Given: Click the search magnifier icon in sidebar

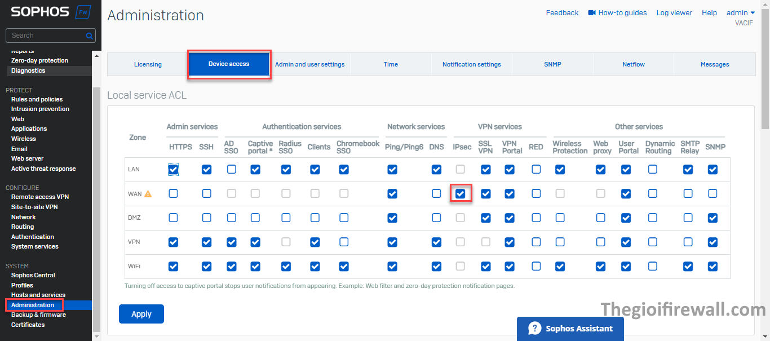Looking at the screenshot, I should coord(89,36).
